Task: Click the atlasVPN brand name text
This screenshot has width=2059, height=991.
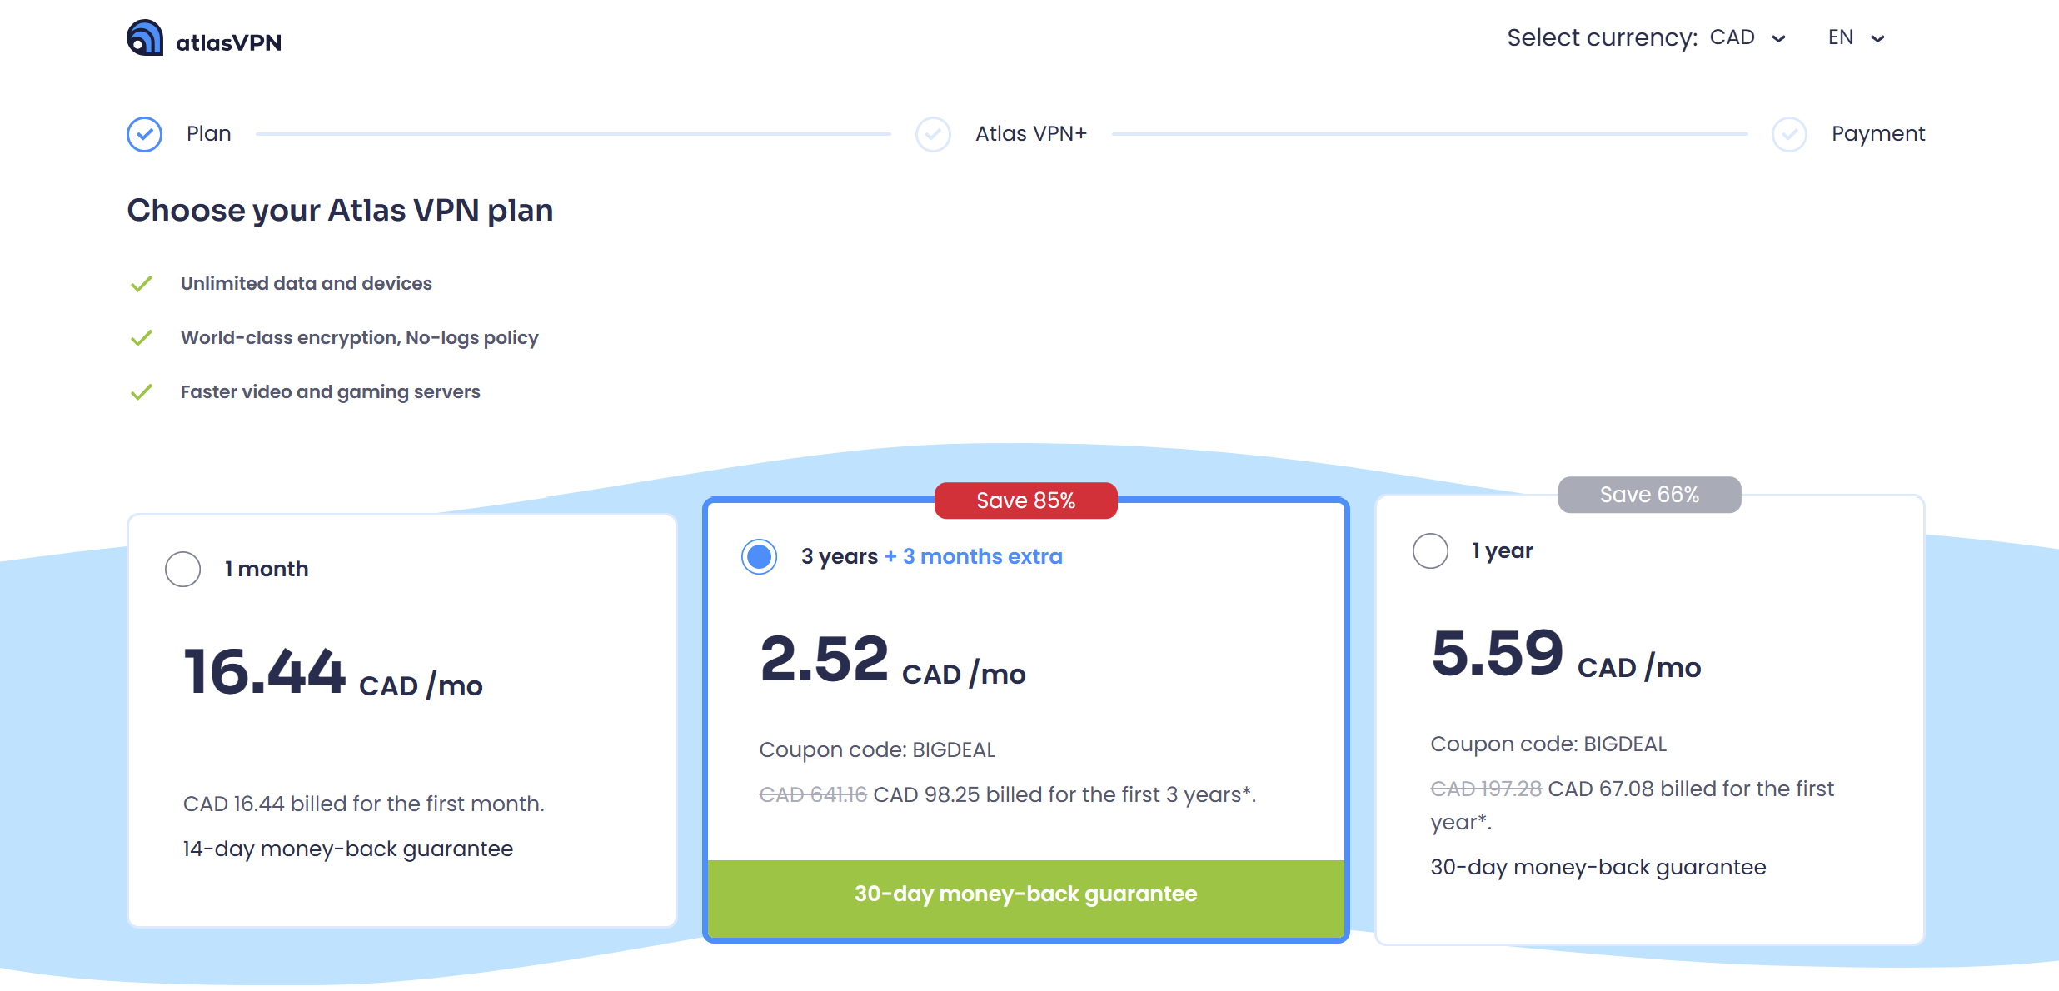Action: pos(228,42)
